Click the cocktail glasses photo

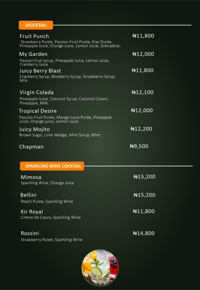(x=100, y=267)
